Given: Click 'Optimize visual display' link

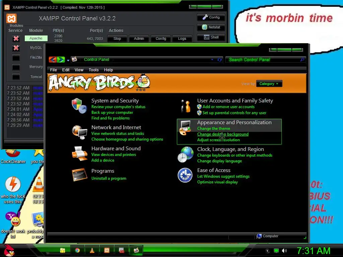Looking at the screenshot, I should pos(217,182).
